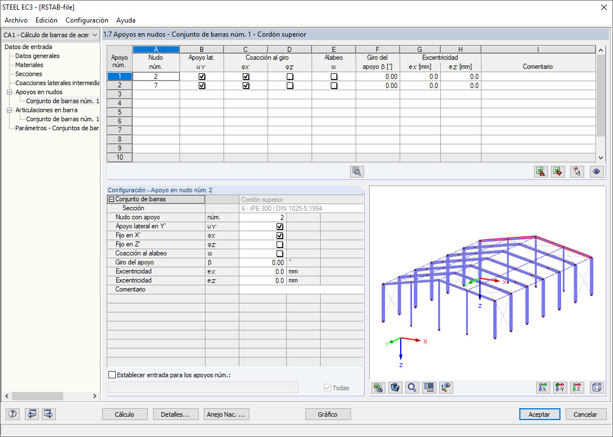Collapse Articulaciones en barra tree node

(10, 110)
